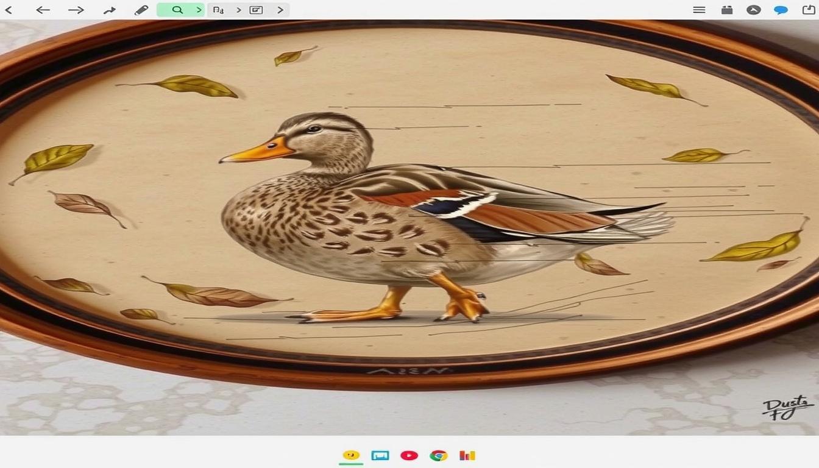The image size is (819, 468).
Task: Launch the red YouTube play icon
Action: [x=409, y=455]
